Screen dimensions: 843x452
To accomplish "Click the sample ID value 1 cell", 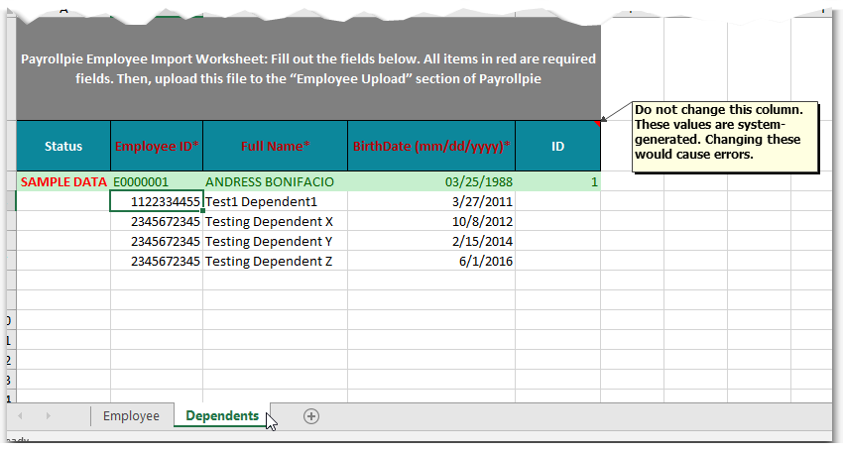I will click(557, 181).
